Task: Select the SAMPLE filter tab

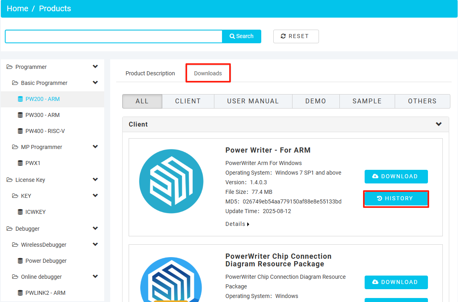Action: coord(367,101)
